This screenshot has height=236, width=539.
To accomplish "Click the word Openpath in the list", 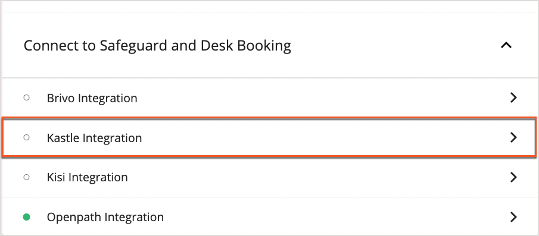I will [x=74, y=218].
